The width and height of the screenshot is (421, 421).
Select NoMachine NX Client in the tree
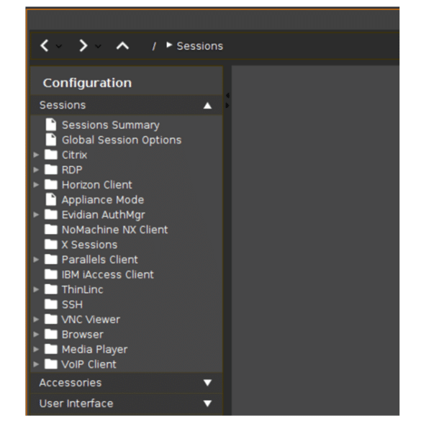tap(114, 230)
